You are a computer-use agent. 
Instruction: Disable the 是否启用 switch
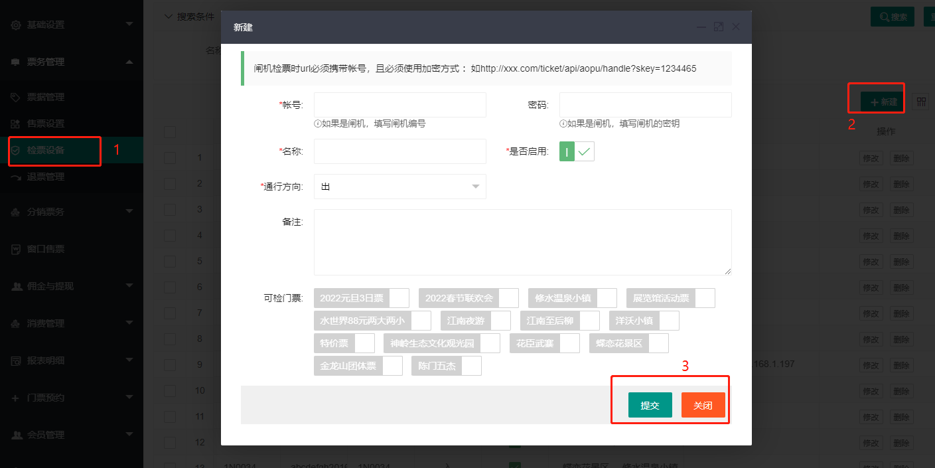576,151
